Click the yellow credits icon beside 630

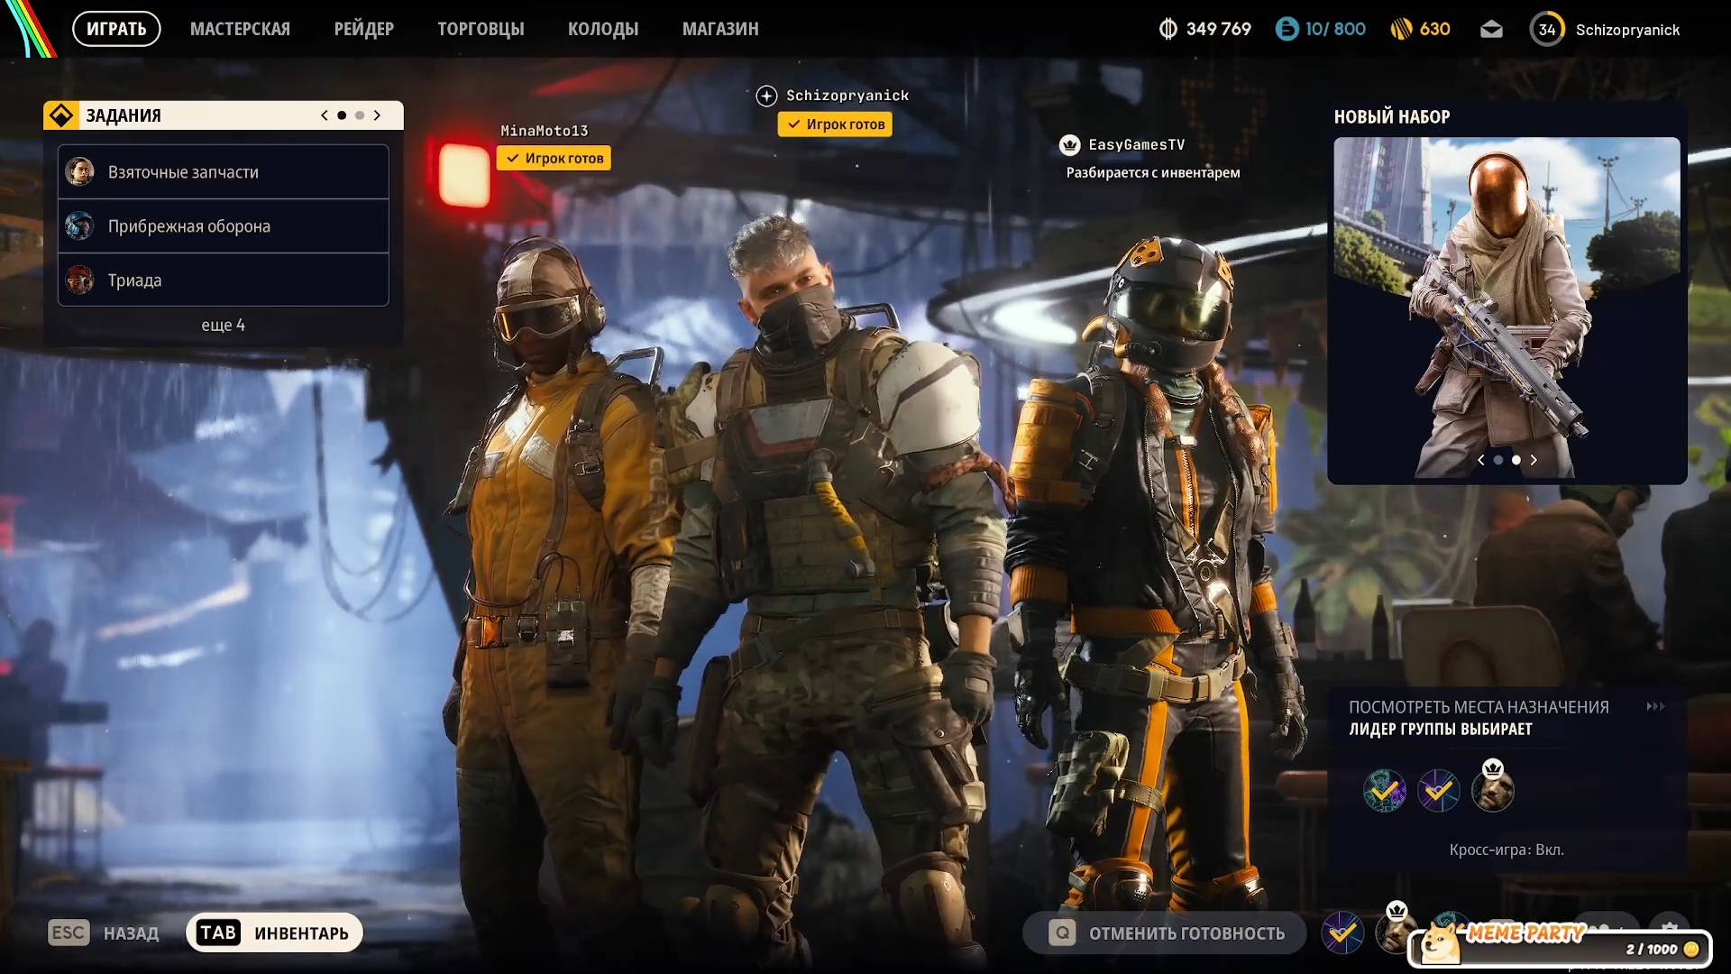coord(1401,29)
